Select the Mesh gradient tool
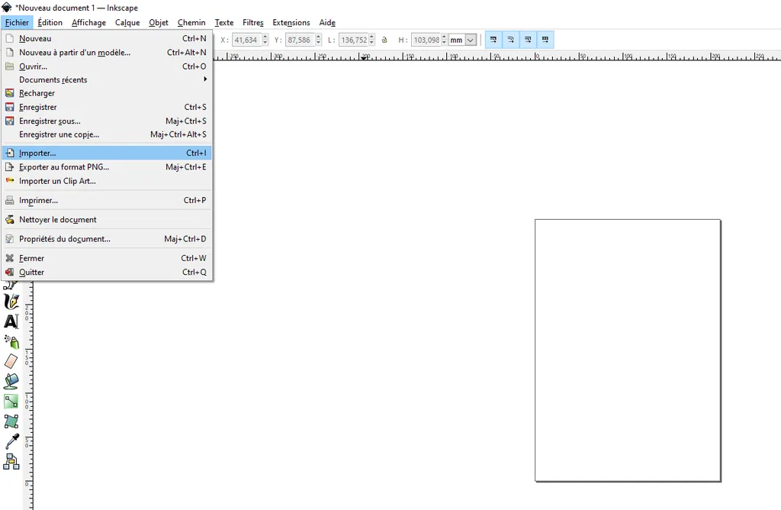Screen dimensions: 781x510 (x=11, y=421)
